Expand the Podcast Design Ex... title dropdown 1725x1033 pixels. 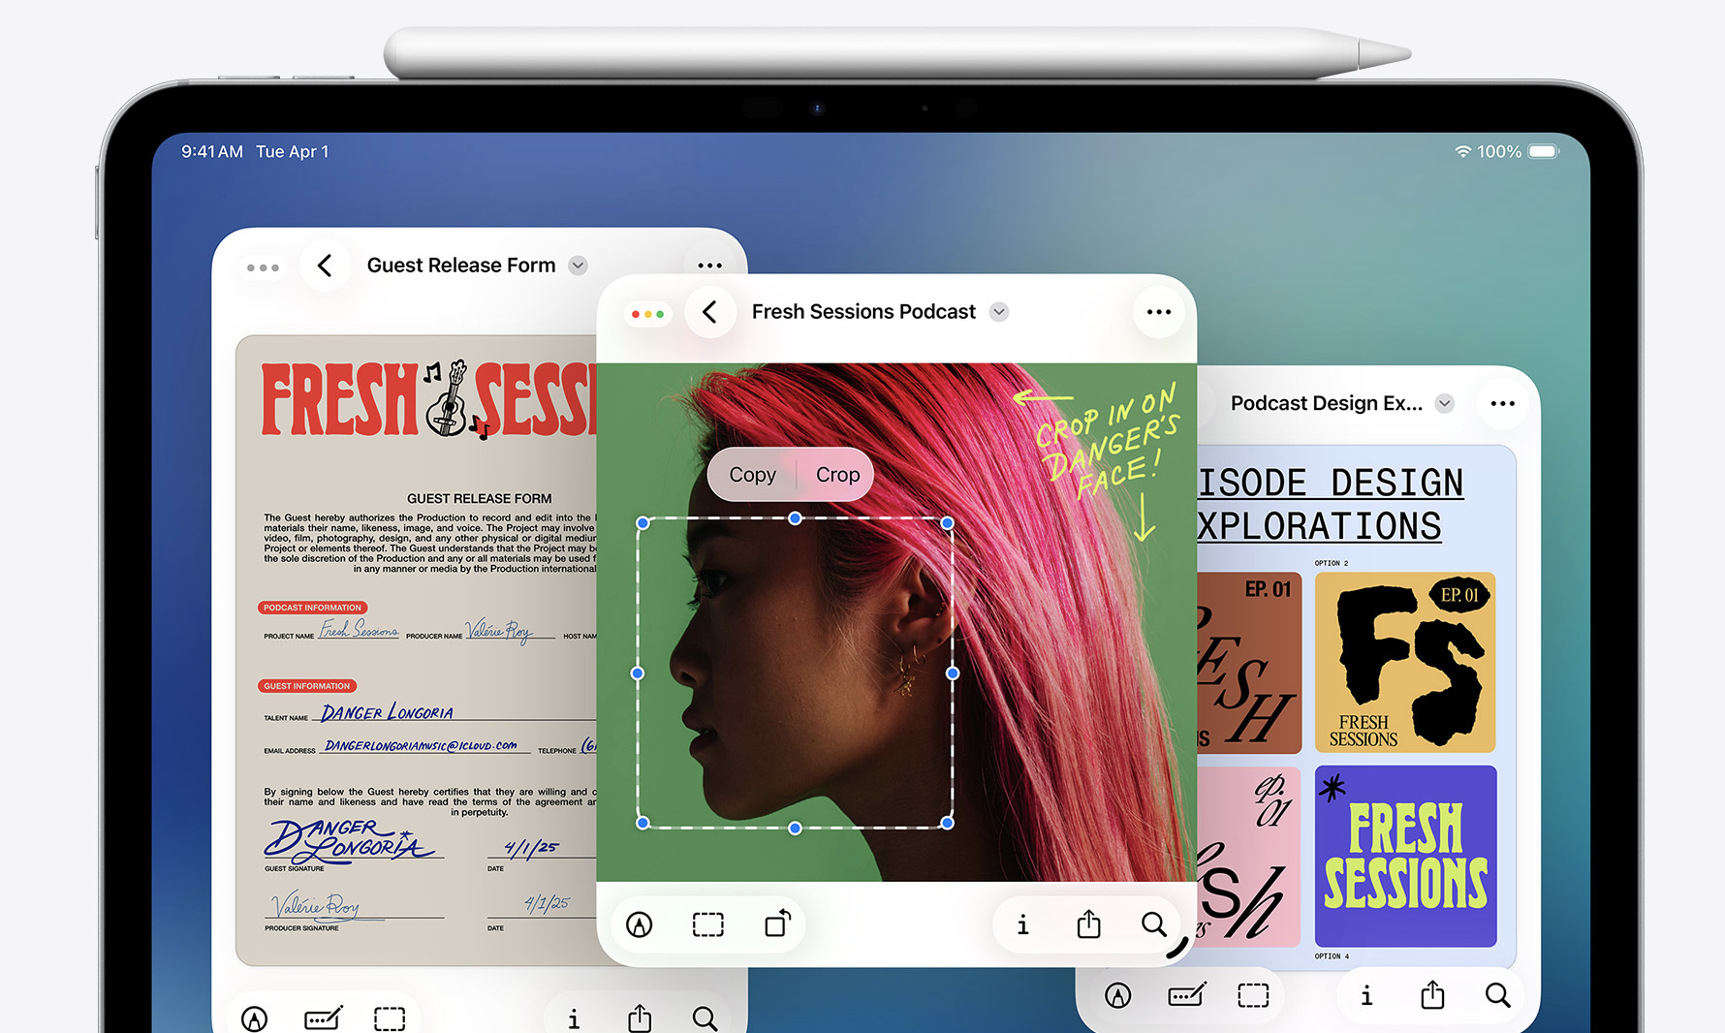pyautogui.click(x=1444, y=403)
